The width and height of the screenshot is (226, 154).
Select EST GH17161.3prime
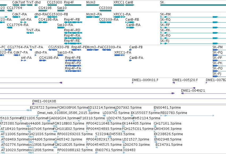tap(168, 124)
